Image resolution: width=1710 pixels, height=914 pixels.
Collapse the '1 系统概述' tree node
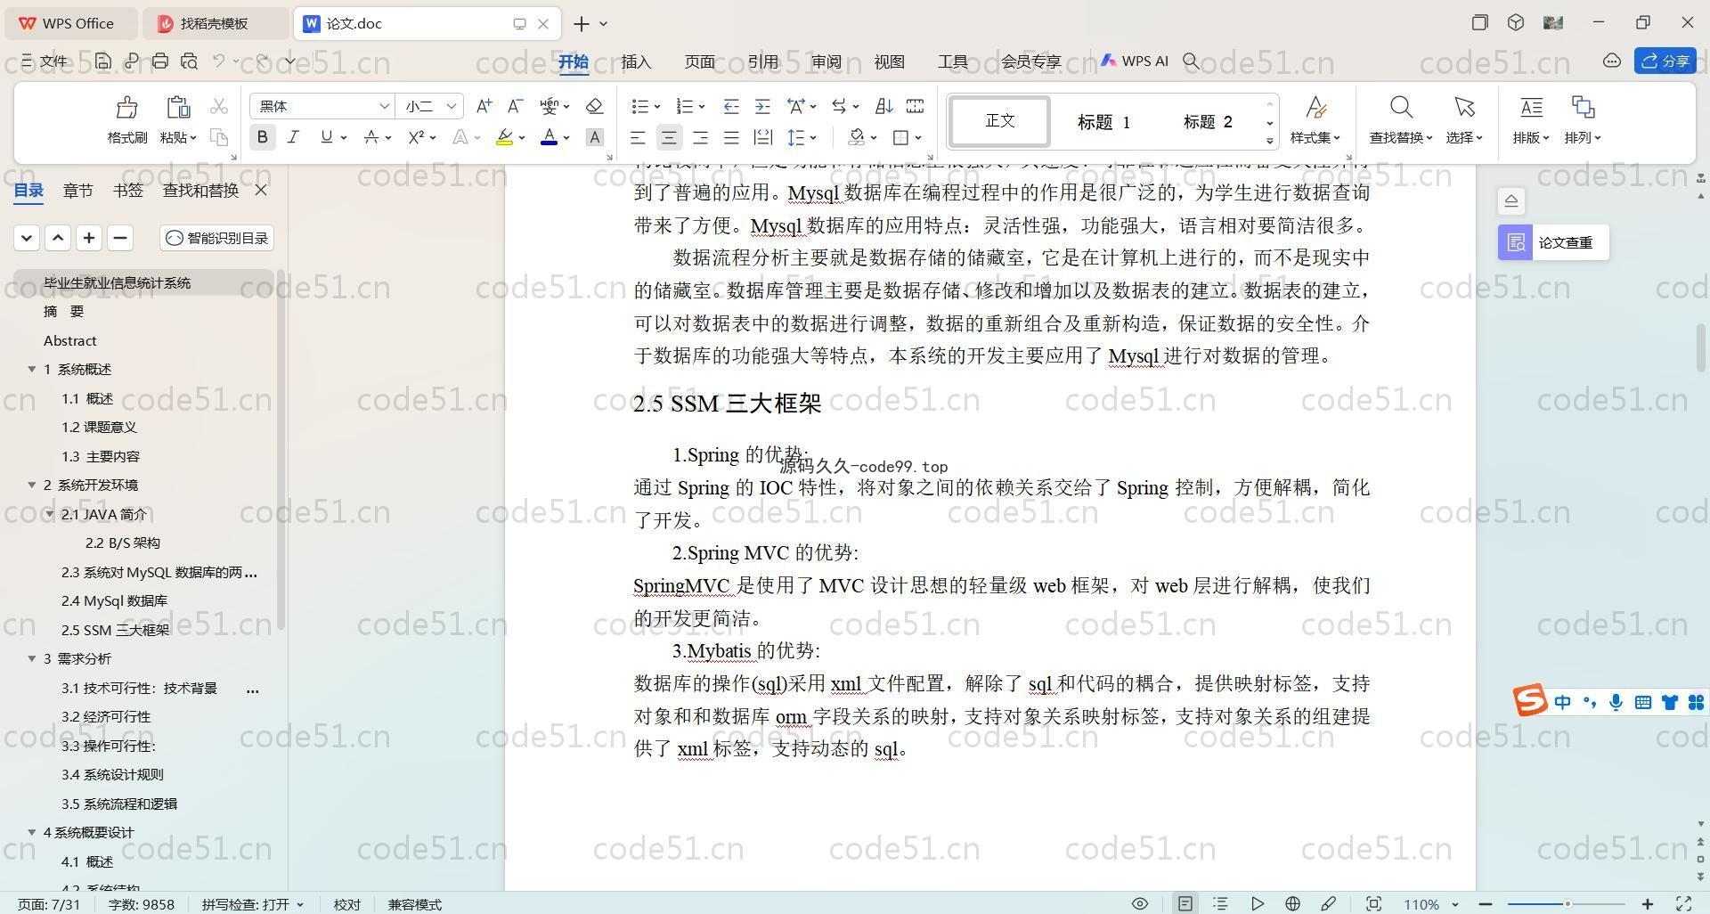[x=32, y=369]
